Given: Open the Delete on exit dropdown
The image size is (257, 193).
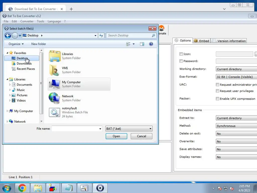Looking at the screenshot, I should (x=236, y=134).
